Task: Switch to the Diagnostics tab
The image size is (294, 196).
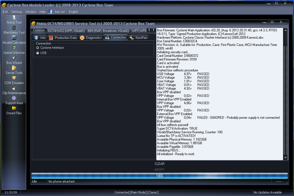Action: [x=92, y=37]
